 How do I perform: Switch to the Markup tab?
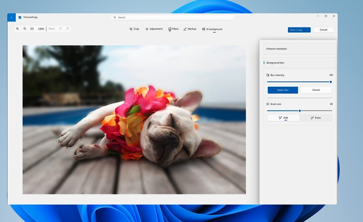coord(189,30)
